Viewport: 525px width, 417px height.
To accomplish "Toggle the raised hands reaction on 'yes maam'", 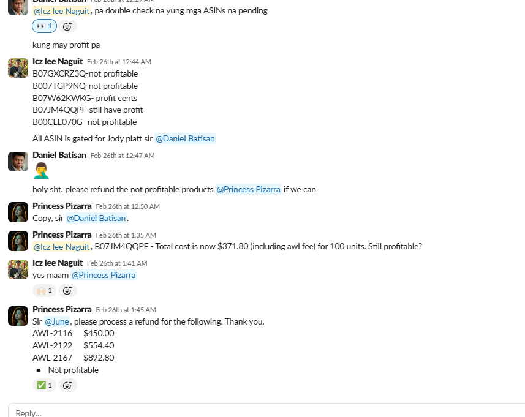I will click(44, 291).
